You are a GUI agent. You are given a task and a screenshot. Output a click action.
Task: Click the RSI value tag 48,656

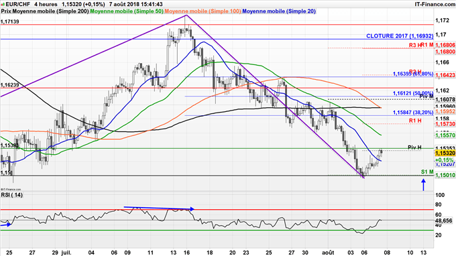[x=444, y=221]
